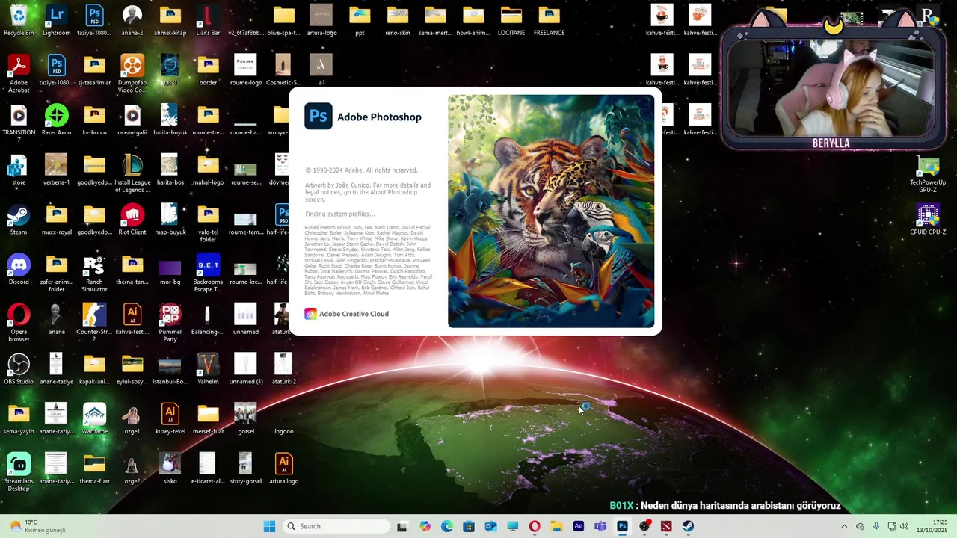957x538 pixels.
Task: Select the store desktop icon
Action: click(19, 170)
